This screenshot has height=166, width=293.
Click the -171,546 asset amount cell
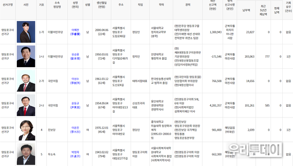pos(216,56)
